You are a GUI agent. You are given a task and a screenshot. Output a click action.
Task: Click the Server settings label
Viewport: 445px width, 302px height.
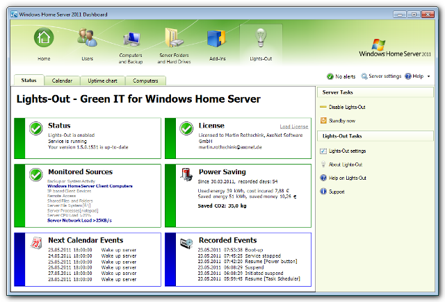pos(385,76)
